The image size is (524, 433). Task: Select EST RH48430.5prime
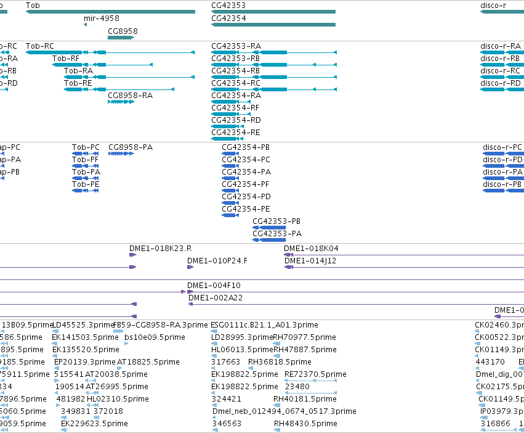(305, 424)
